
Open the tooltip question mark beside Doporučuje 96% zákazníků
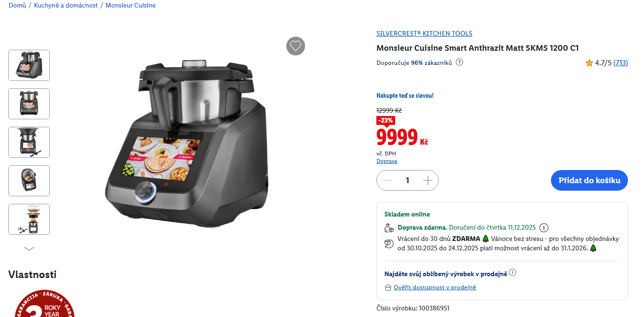[459, 62]
